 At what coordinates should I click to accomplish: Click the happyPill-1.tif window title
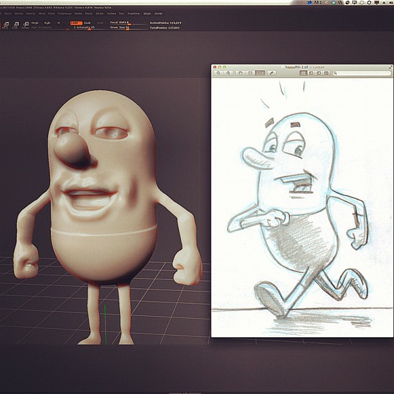pyautogui.click(x=297, y=67)
